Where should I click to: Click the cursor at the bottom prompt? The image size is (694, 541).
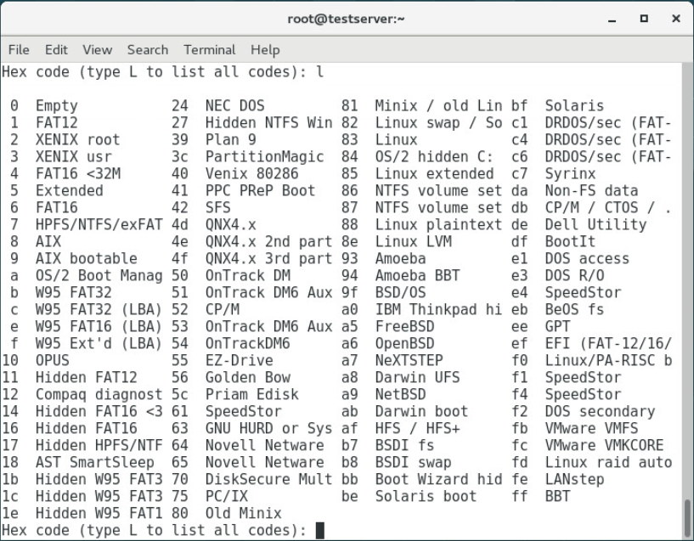click(320, 530)
